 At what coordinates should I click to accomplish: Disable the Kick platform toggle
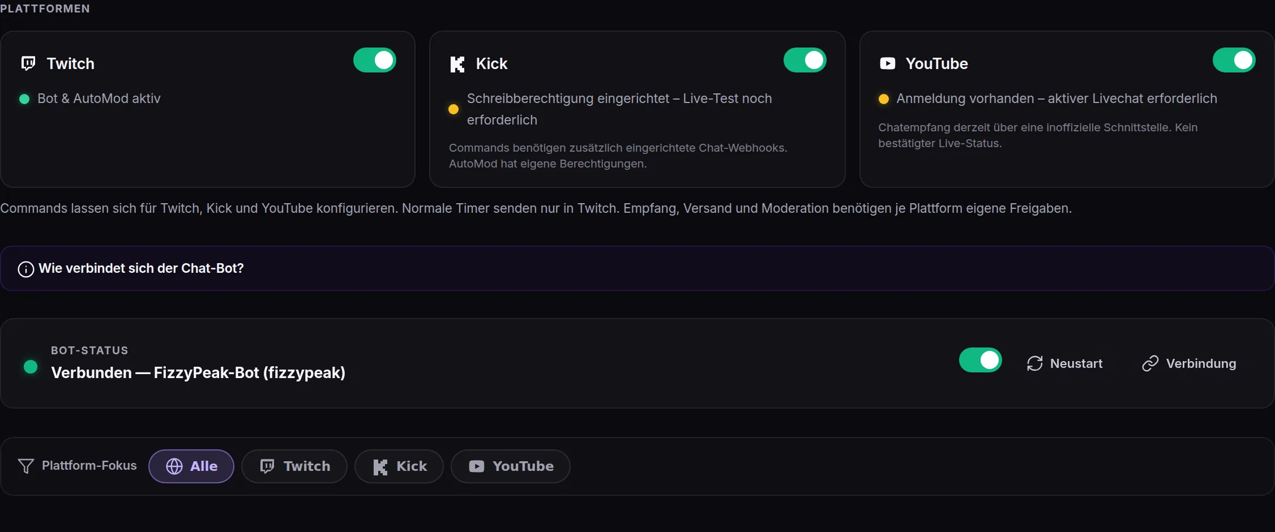click(x=805, y=60)
